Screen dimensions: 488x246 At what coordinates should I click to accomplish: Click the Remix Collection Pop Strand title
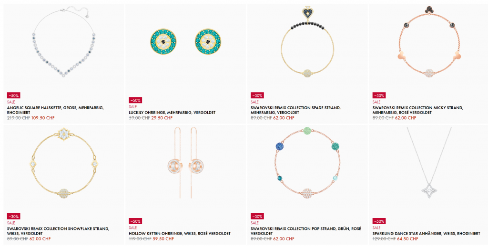pyautogui.click(x=305, y=231)
